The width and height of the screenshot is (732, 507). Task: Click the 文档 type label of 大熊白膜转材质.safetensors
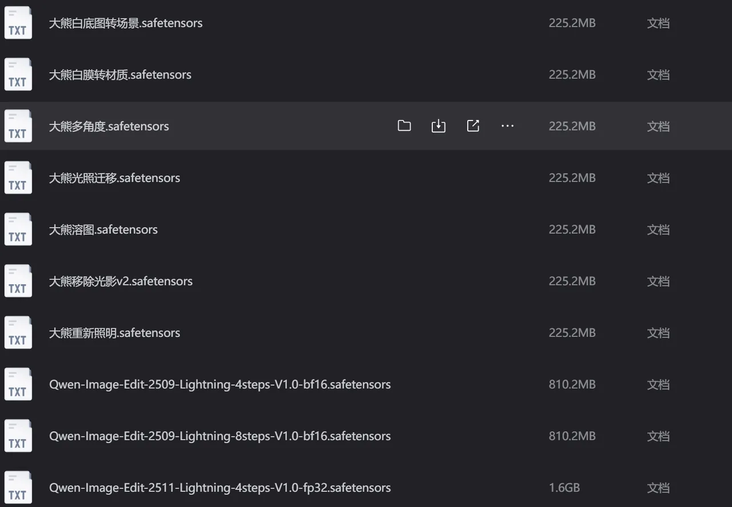658,75
